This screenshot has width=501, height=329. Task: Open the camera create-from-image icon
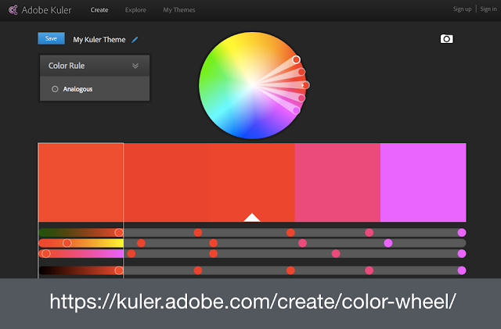point(446,39)
